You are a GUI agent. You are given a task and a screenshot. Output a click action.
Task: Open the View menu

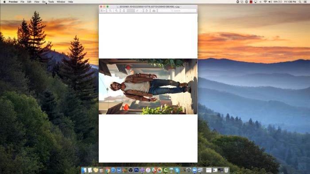[37, 2]
